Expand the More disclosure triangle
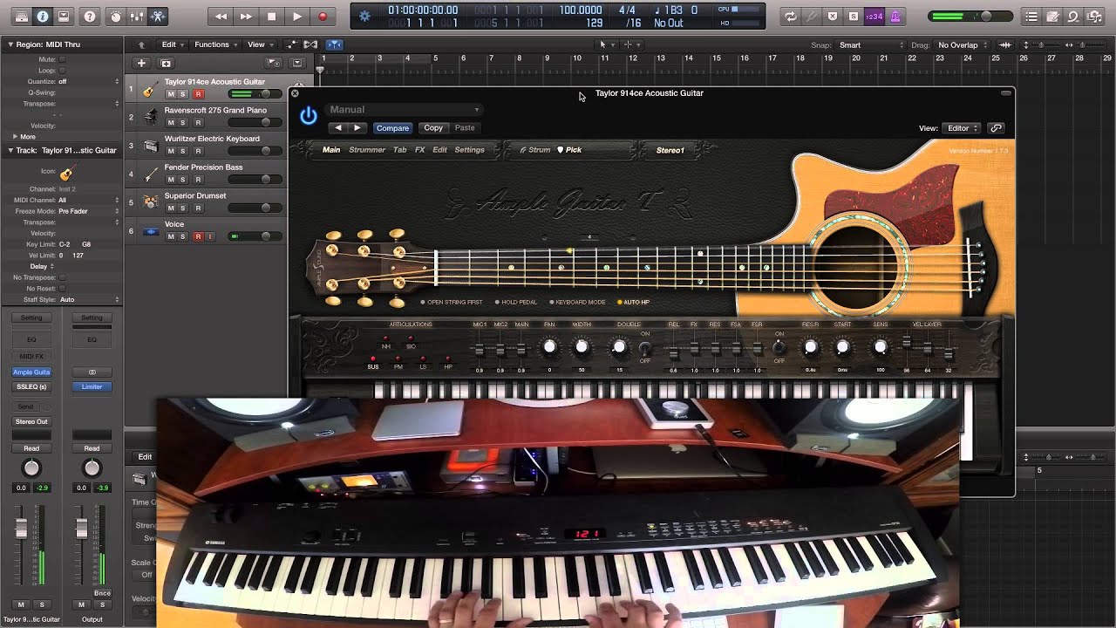This screenshot has height=628, width=1116. pos(15,137)
